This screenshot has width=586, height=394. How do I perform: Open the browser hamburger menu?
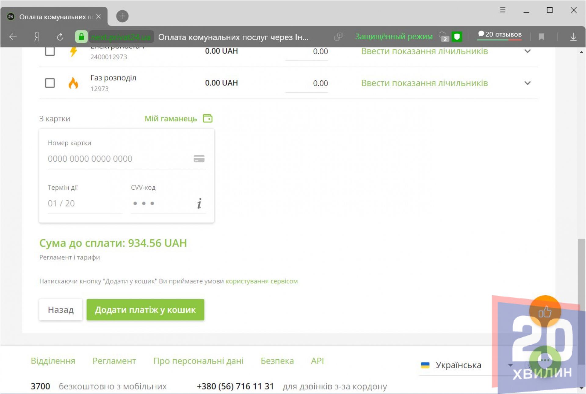pos(503,10)
